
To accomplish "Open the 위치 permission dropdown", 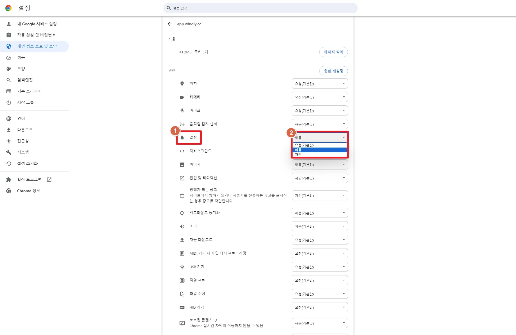I will coord(320,84).
